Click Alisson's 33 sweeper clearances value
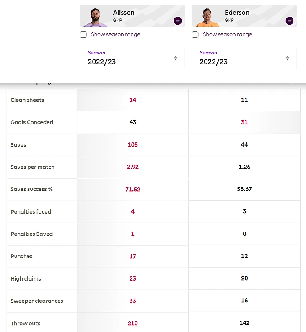The image size is (306, 332). [133, 301]
